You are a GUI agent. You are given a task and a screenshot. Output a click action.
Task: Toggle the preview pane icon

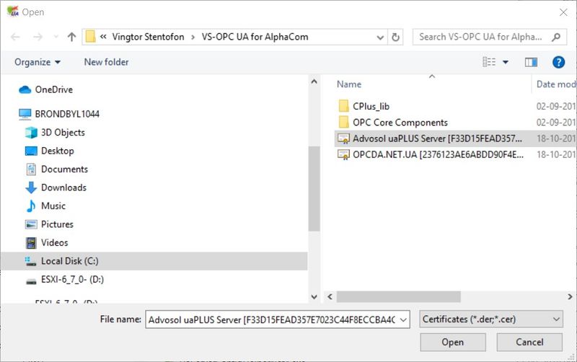532,63
